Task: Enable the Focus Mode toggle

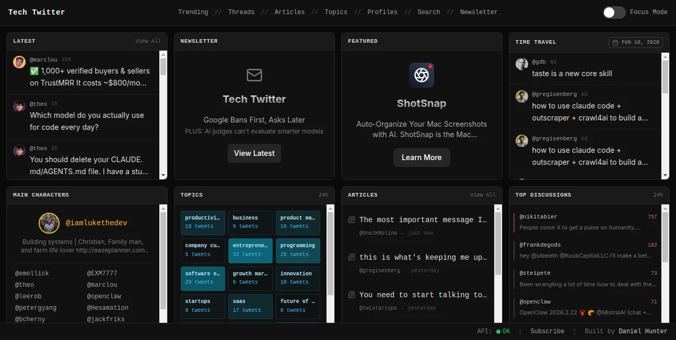Action: click(614, 12)
